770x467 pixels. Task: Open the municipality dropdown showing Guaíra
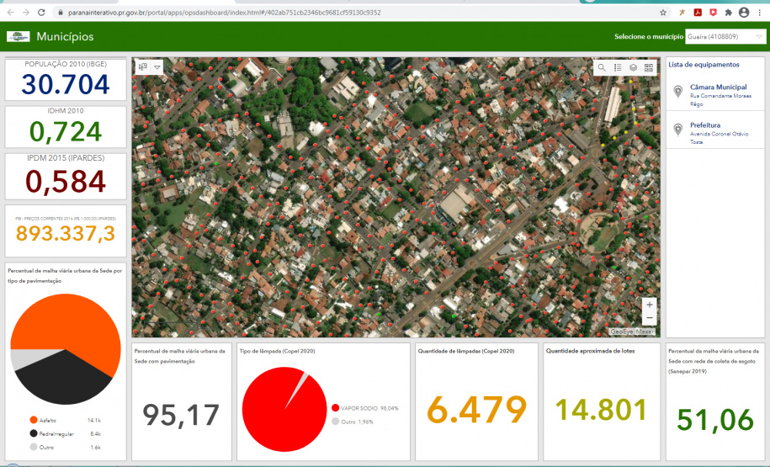coord(725,37)
